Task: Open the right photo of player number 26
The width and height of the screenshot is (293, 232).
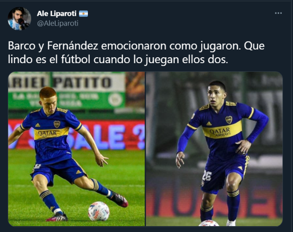Action: pos(214,149)
